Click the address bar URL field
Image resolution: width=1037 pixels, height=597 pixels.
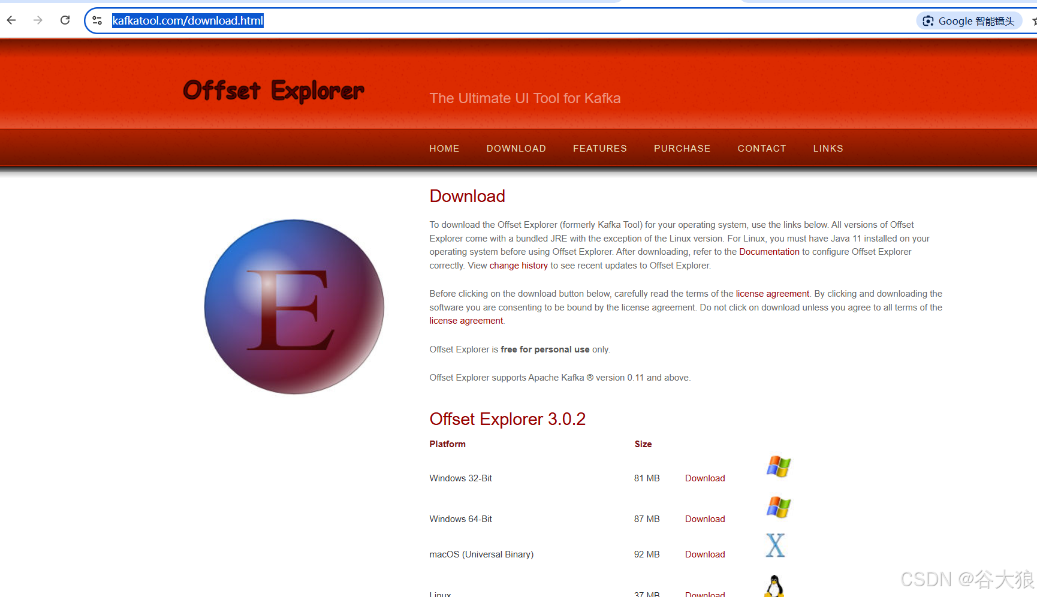point(480,21)
